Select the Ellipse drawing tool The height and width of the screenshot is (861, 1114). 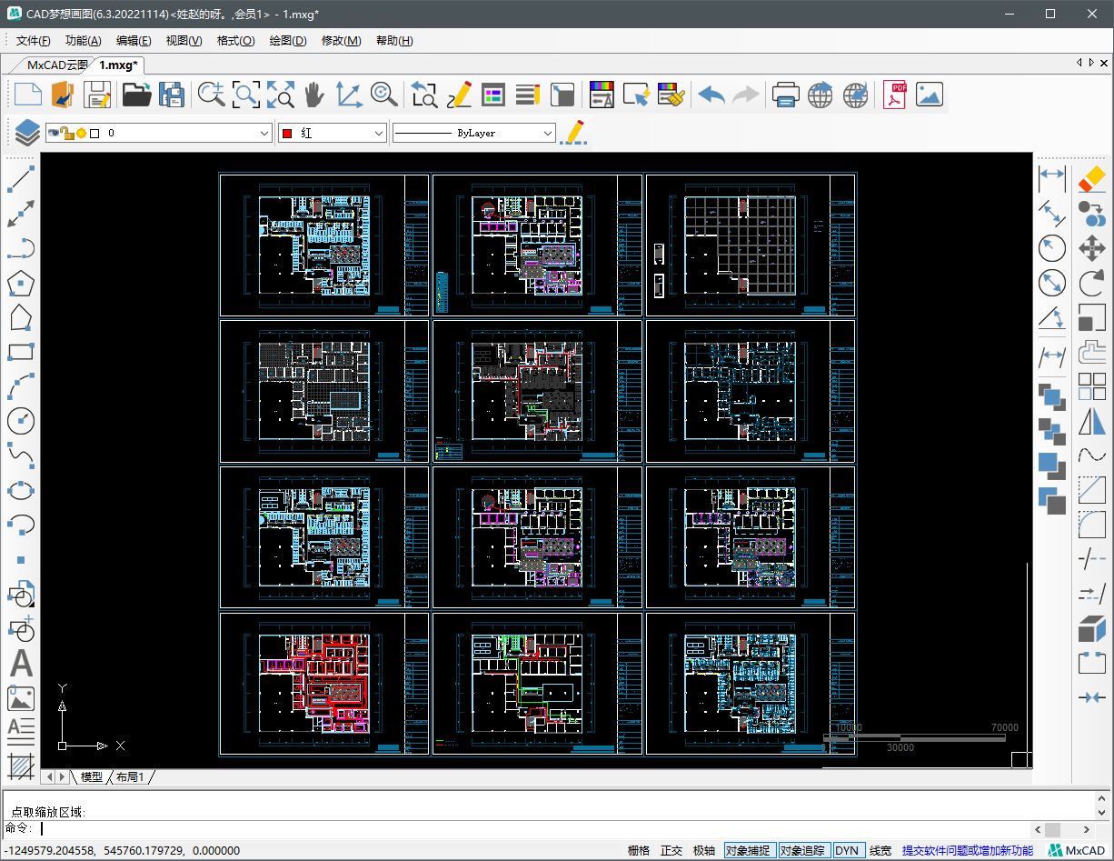(x=20, y=490)
